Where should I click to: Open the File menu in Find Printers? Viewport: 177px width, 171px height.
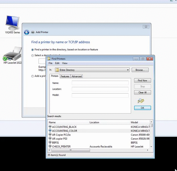50,63
